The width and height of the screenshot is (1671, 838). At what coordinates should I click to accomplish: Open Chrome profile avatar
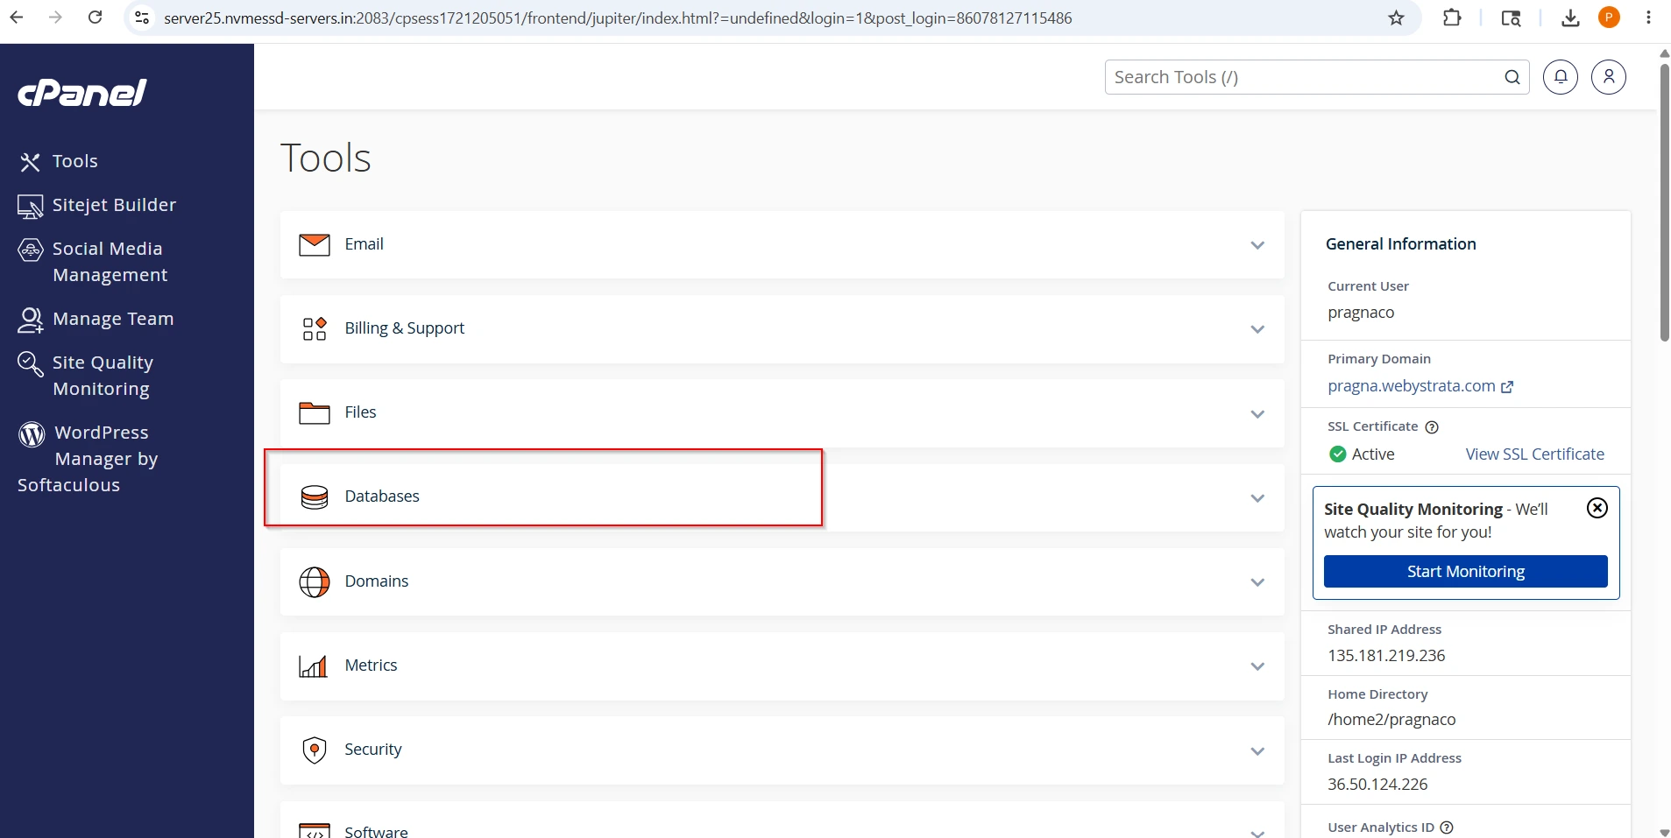1609,18
